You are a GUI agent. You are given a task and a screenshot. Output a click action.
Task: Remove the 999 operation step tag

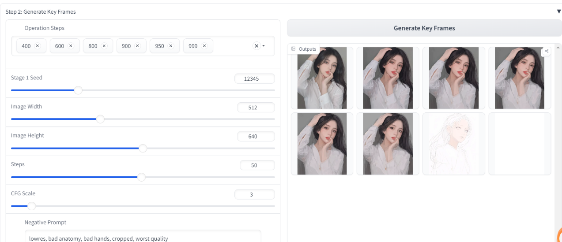tap(204, 46)
